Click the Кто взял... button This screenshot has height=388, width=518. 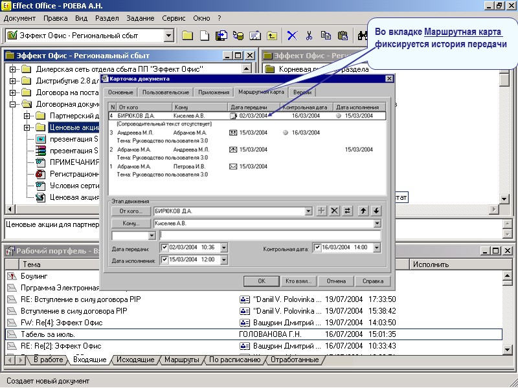pos(298,281)
